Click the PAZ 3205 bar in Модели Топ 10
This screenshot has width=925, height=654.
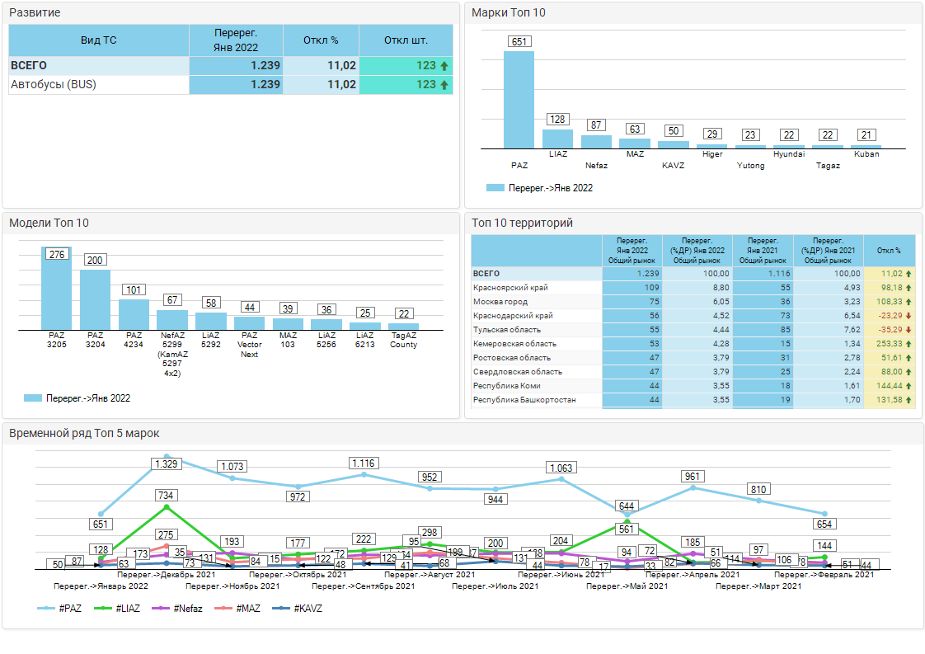[57, 289]
